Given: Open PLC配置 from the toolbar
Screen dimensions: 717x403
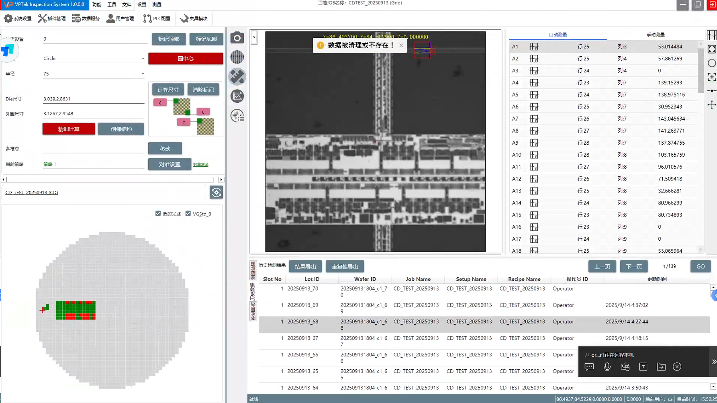Looking at the screenshot, I should click(x=157, y=18).
